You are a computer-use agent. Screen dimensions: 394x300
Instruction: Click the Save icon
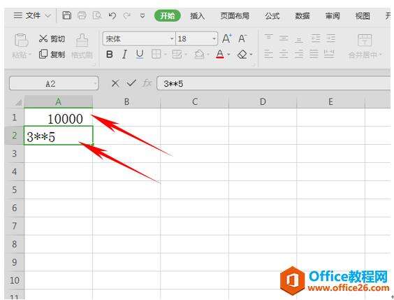coord(66,15)
